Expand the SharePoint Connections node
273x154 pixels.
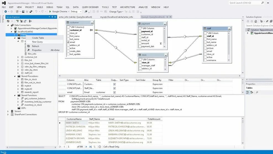8,115
